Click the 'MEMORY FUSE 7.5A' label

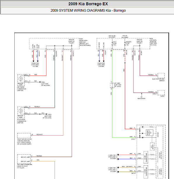(128, 43)
